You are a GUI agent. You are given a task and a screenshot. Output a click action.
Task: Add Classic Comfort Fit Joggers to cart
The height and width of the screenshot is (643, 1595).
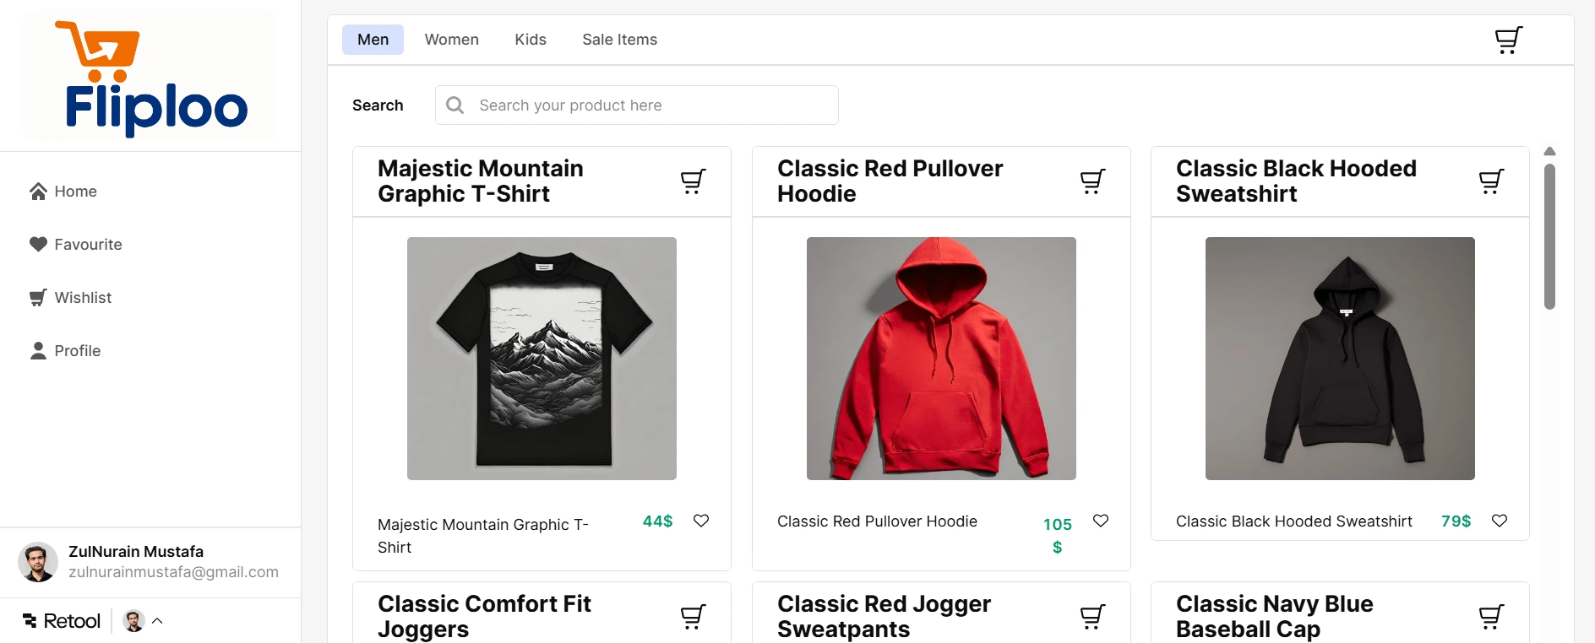click(692, 616)
